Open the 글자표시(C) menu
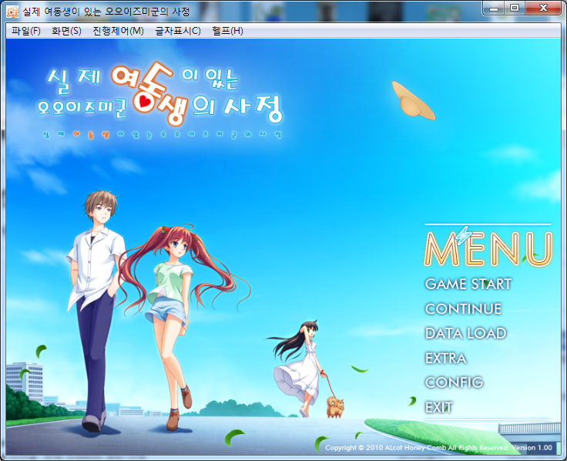 click(x=178, y=31)
